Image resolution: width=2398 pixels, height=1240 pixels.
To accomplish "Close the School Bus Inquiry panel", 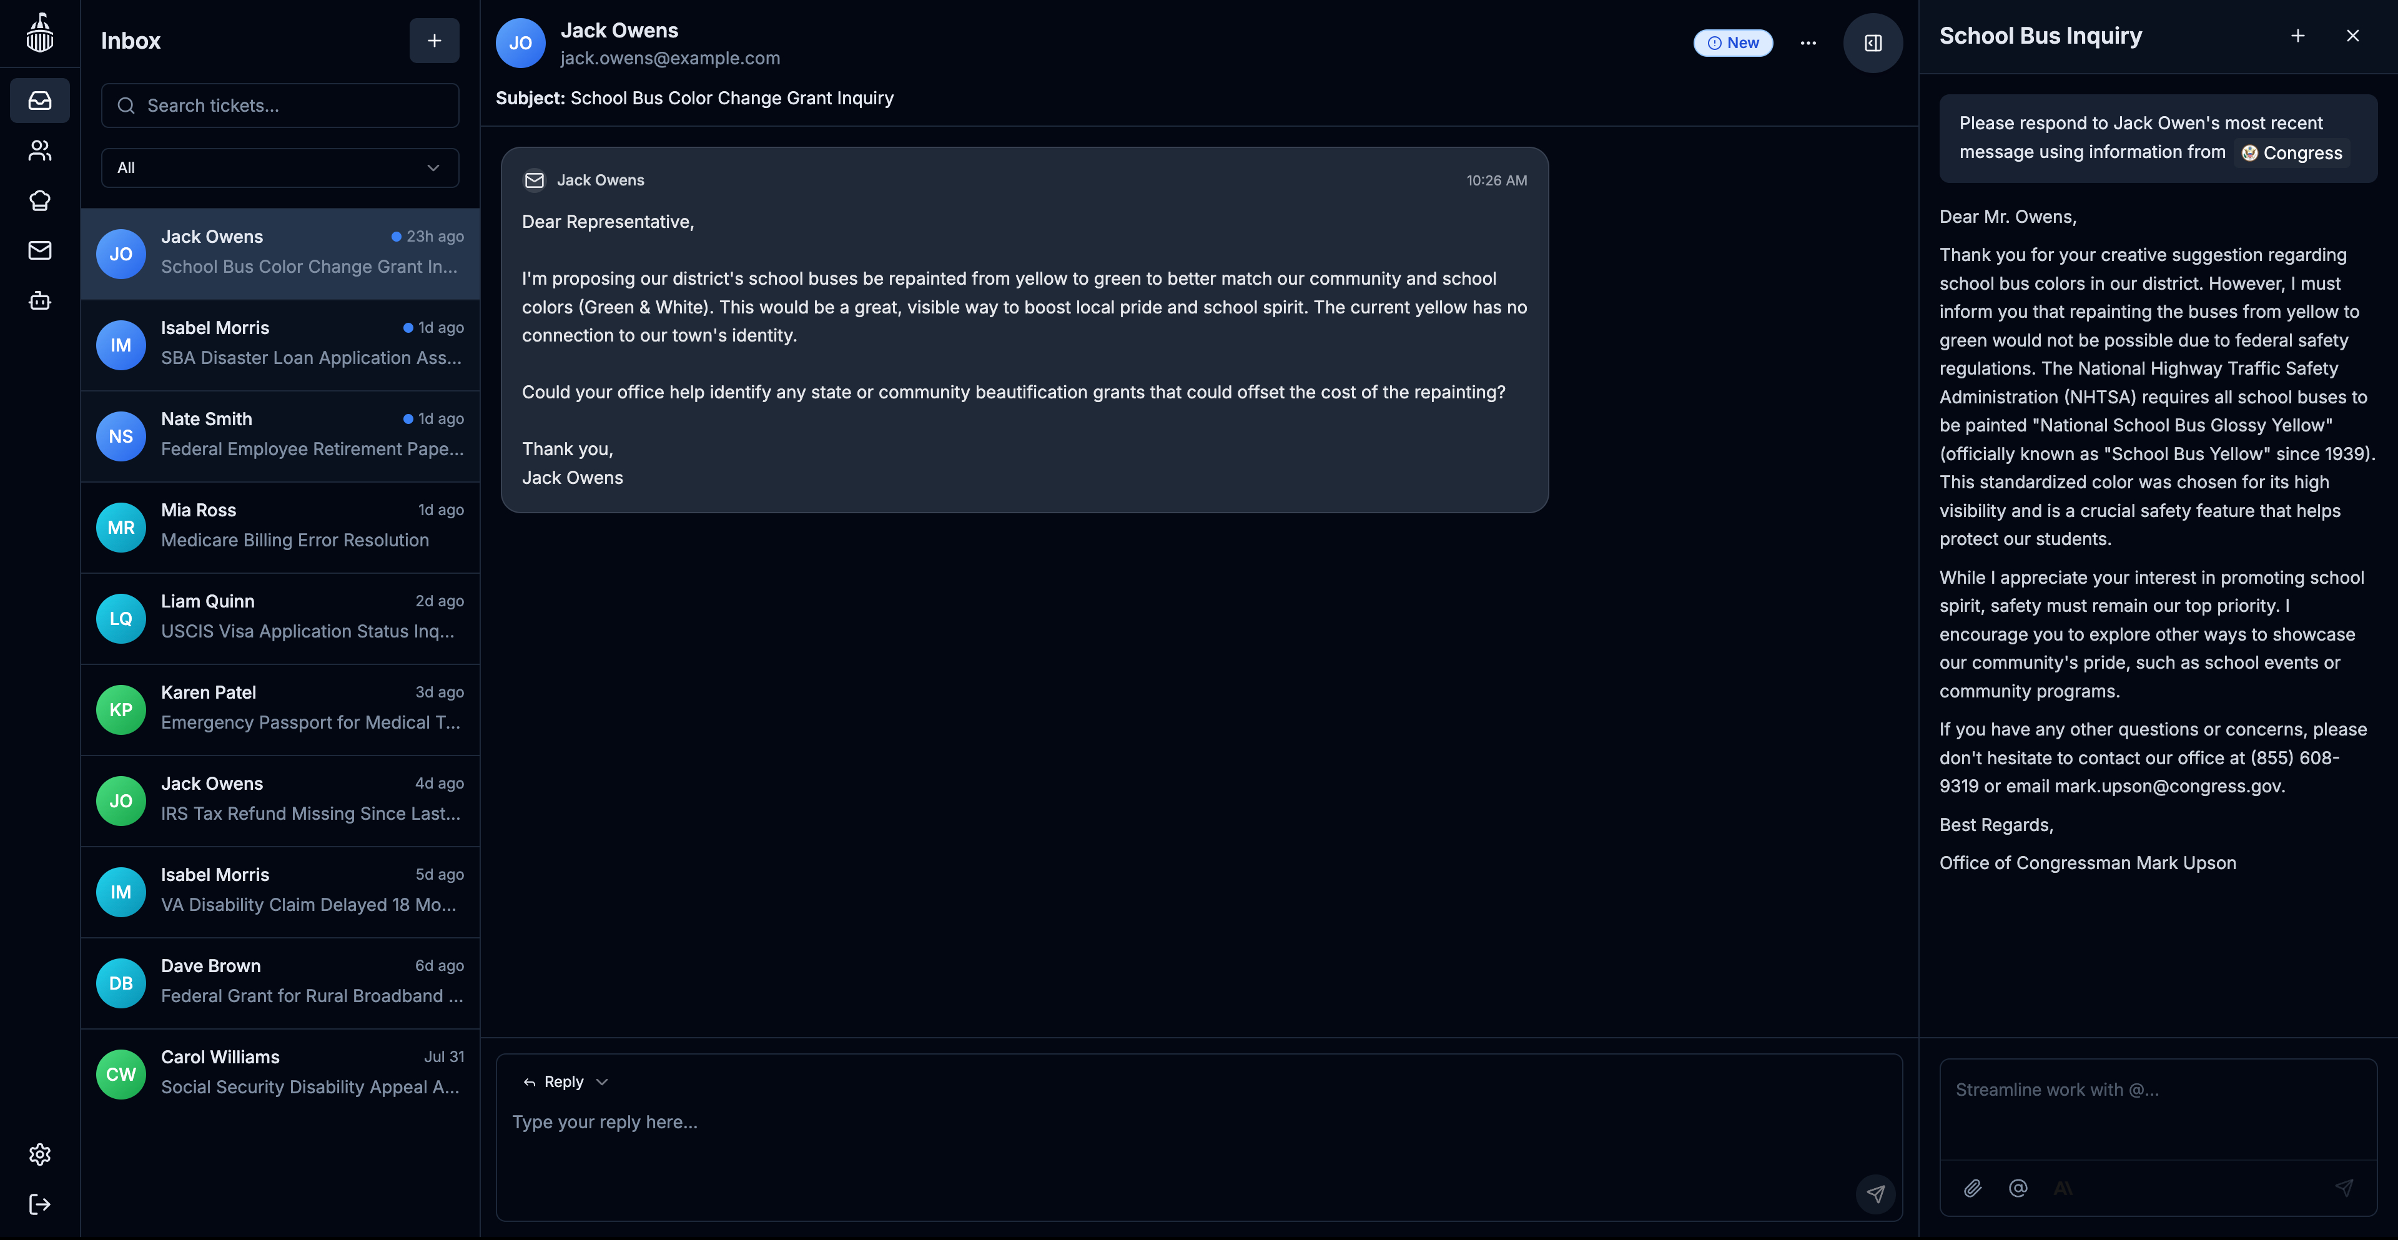I will tap(2352, 36).
